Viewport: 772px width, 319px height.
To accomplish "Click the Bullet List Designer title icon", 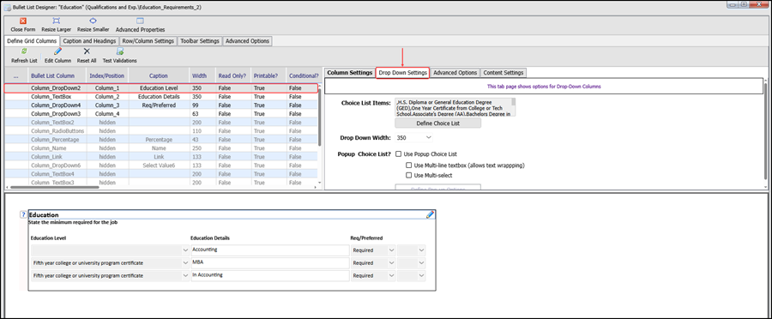I will coord(7,8).
